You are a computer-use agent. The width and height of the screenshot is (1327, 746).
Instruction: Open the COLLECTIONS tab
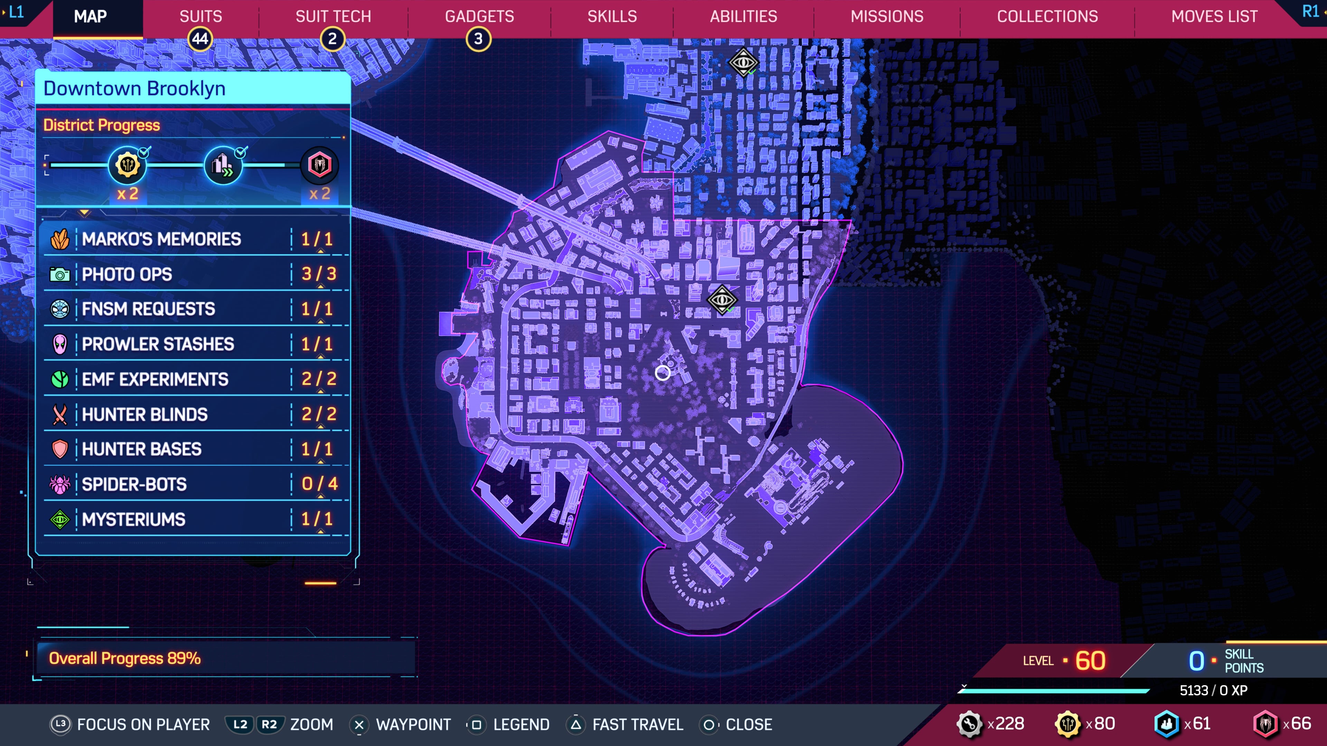(1047, 17)
